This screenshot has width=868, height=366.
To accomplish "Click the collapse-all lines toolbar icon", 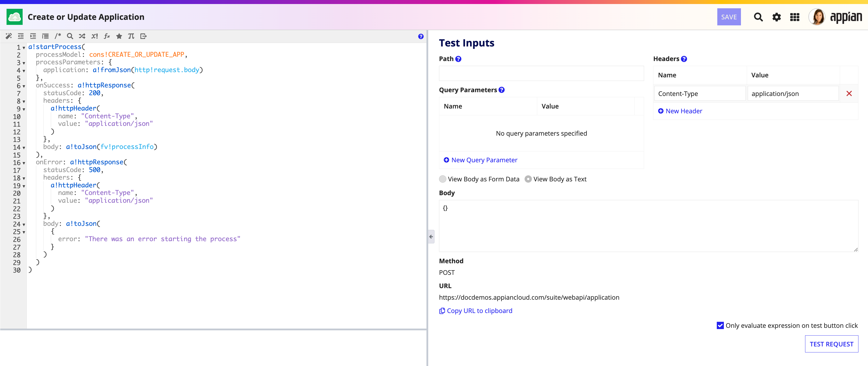I will click(x=46, y=36).
